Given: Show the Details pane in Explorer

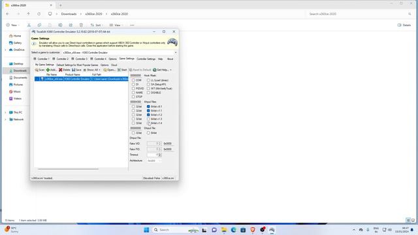Looking at the screenshot, I should 404,25.
